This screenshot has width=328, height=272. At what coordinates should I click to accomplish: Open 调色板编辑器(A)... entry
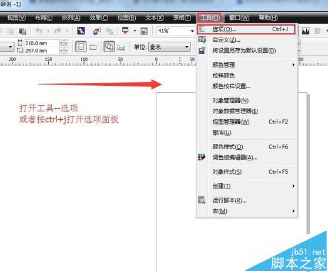(x=247, y=157)
